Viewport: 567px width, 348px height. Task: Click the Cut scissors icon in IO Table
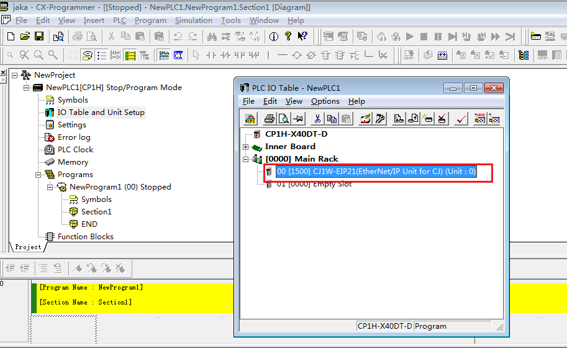click(x=317, y=119)
